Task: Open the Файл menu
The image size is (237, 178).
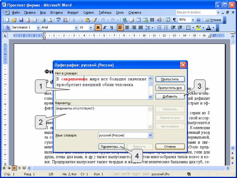Action: 16,13
